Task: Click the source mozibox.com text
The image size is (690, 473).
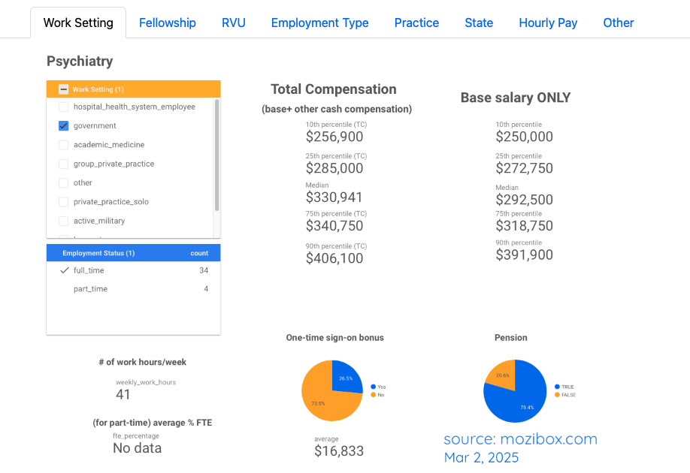Action: pos(520,439)
